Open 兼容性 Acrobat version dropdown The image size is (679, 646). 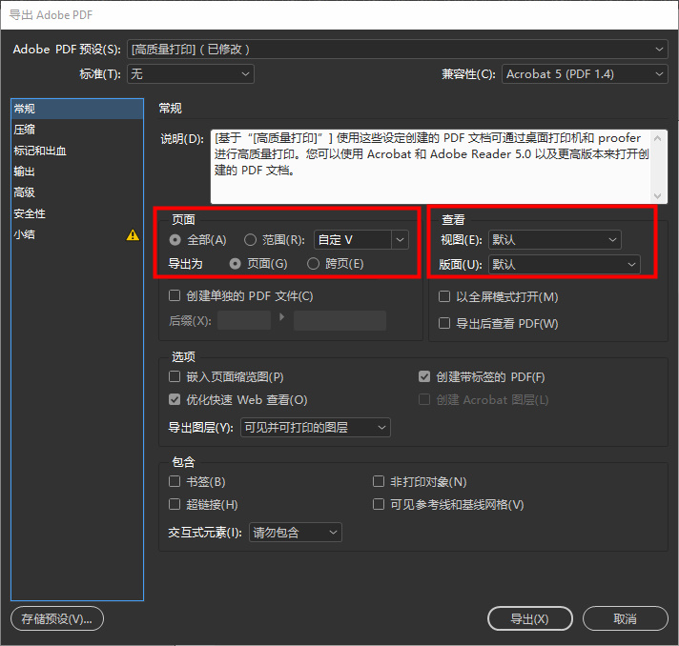click(585, 74)
